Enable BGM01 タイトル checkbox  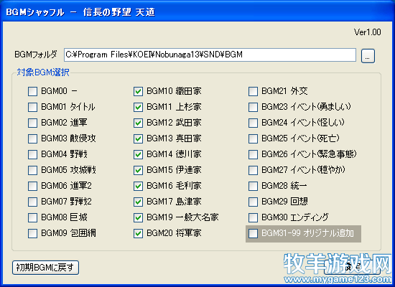pyautogui.click(x=32, y=107)
